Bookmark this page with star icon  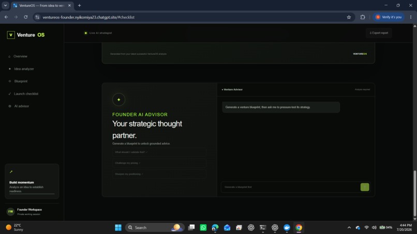349,17
